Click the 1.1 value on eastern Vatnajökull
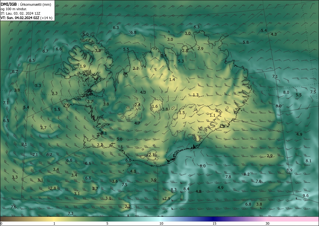The width and height of the screenshot is (319, 226). click(x=212, y=115)
